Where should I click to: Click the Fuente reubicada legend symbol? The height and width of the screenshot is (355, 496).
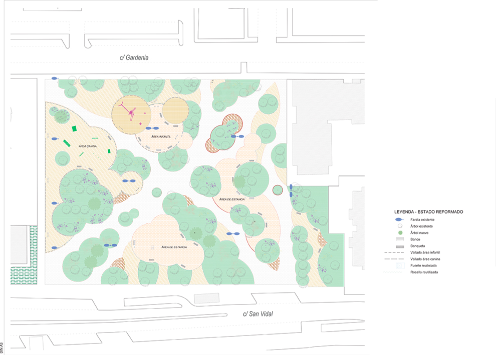click(x=400, y=265)
